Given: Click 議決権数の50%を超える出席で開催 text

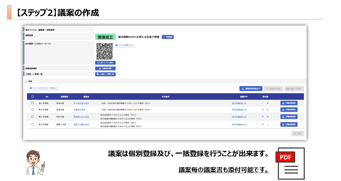Looking at the screenshot, I should (x=139, y=37).
